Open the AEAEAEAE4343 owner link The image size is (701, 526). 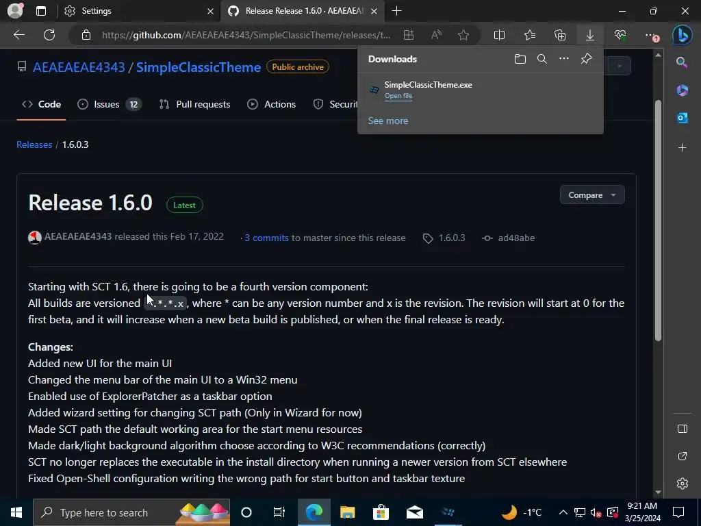(79, 67)
